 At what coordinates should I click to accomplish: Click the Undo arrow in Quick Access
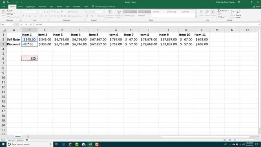[x=8, y=2]
